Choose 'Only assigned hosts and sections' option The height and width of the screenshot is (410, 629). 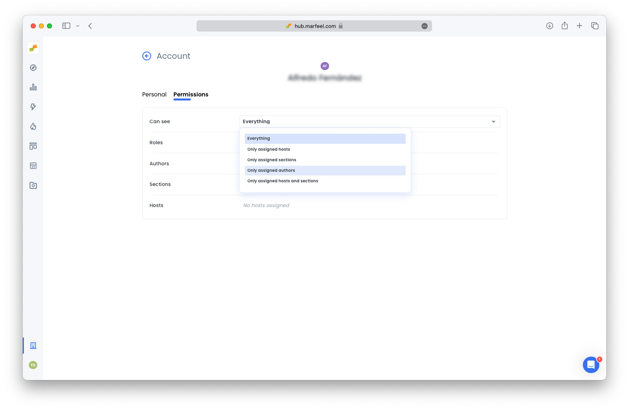point(282,181)
